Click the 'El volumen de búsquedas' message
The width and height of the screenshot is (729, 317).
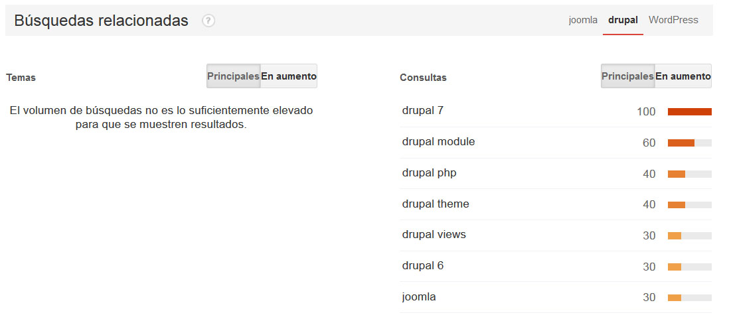pos(161,117)
